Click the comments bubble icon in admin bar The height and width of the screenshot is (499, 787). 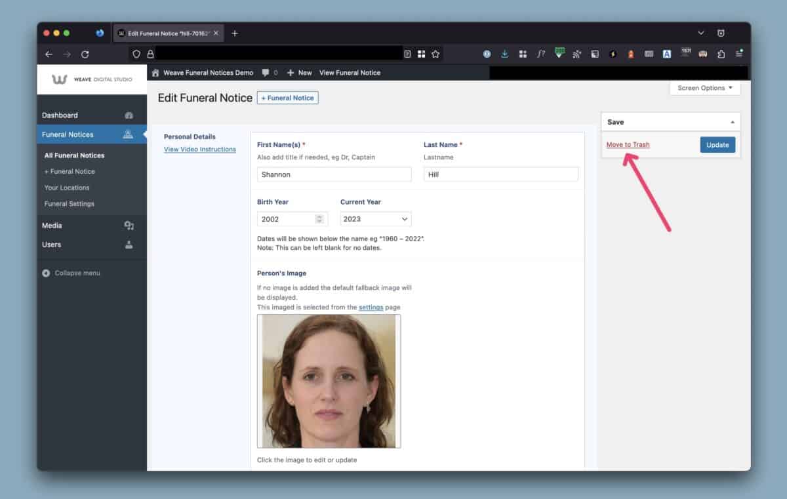coord(266,73)
